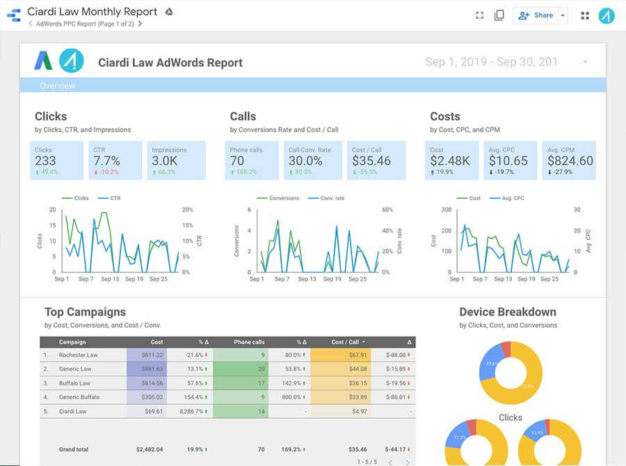626x466 pixels.
Task: Click the Avg. CPC $10.65 scorecard
Action: click(x=511, y=160)
